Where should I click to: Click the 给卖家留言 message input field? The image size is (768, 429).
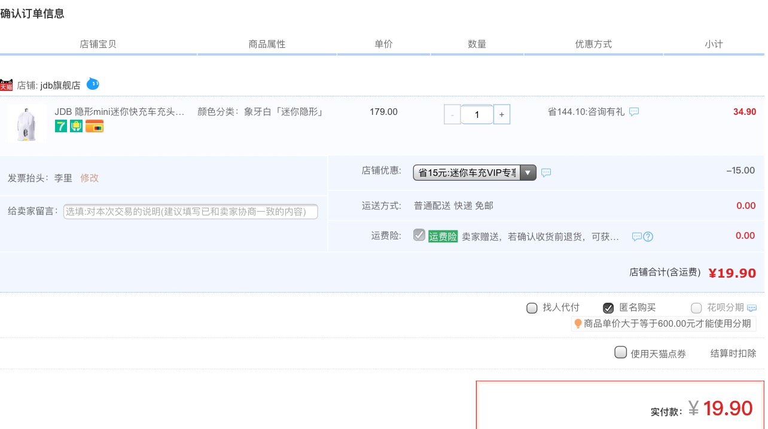[x=190, y=212]
